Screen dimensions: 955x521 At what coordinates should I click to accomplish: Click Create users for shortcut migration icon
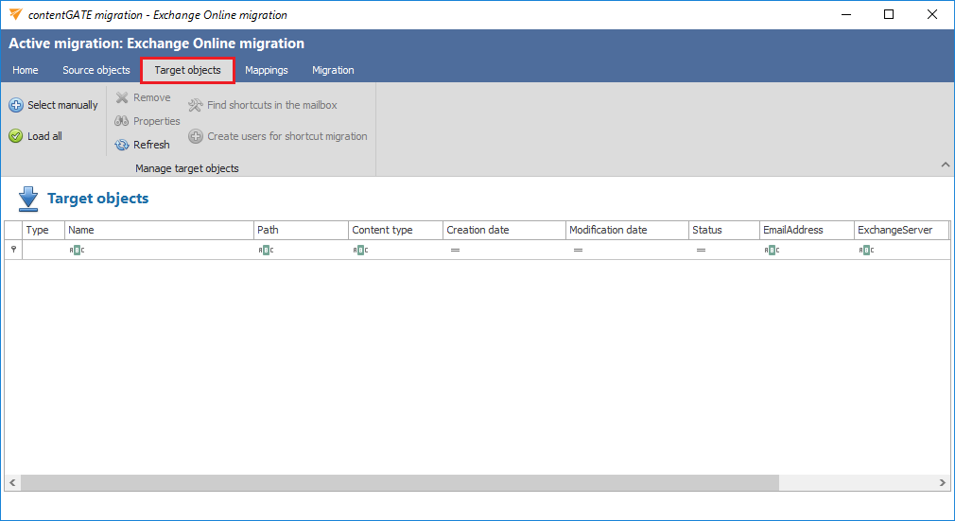coord(196,136)
